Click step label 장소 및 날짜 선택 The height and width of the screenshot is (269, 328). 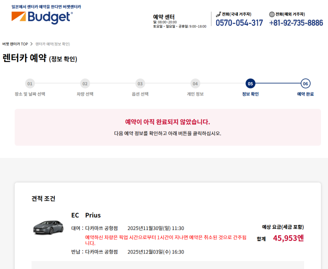30,94
